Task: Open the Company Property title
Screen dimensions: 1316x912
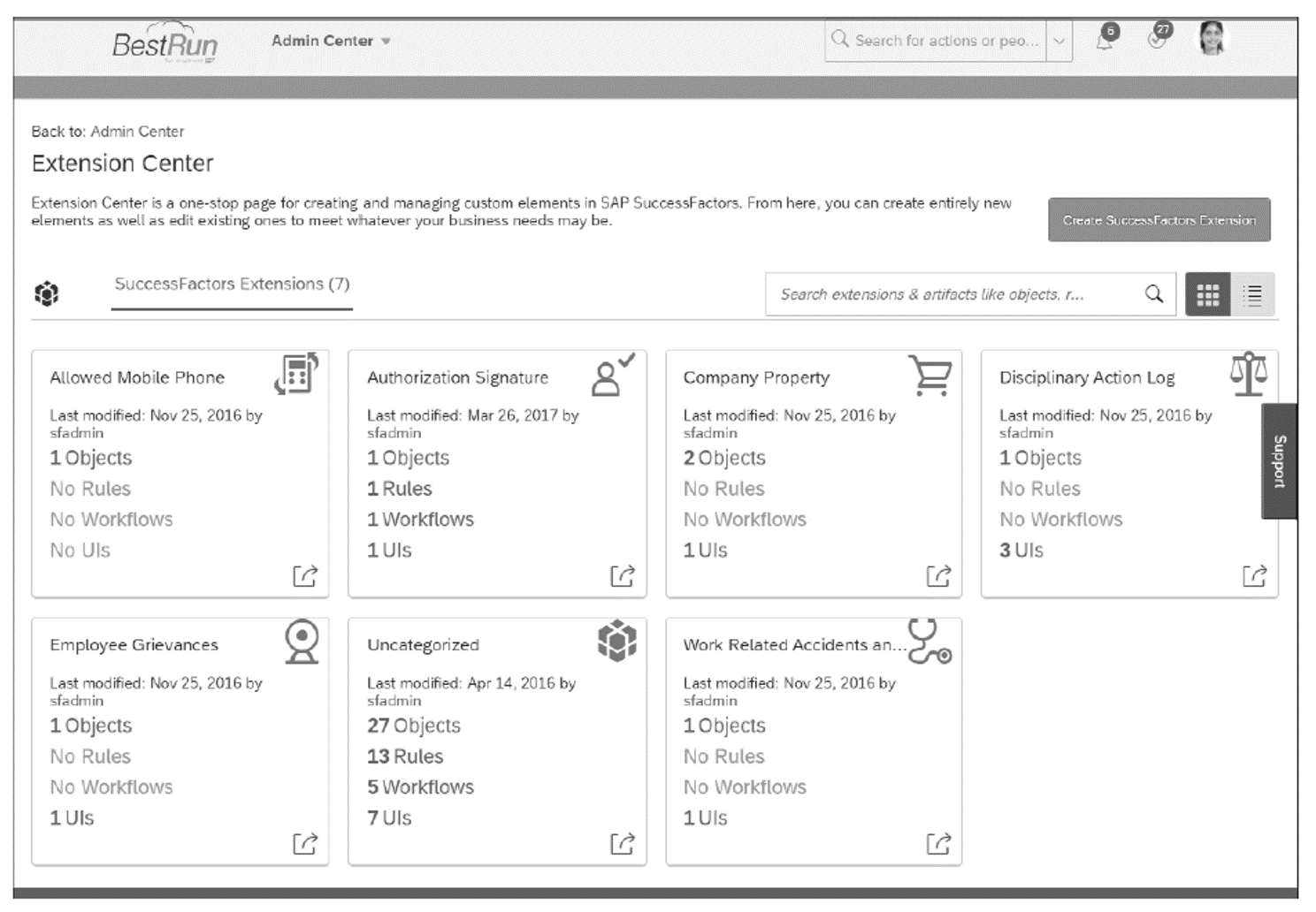Action: (756, 377)
